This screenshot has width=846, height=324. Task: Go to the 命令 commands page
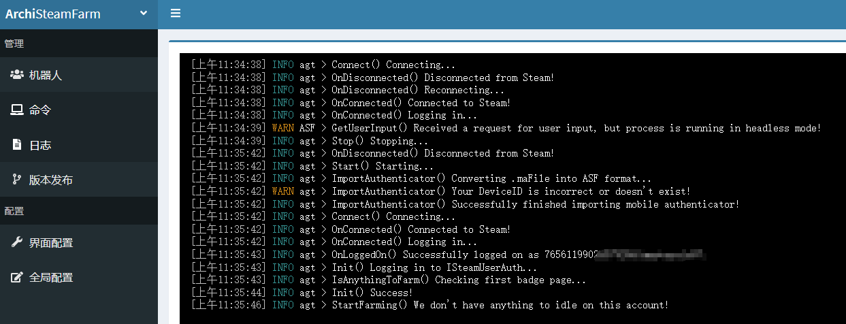(x=40, y=110)
